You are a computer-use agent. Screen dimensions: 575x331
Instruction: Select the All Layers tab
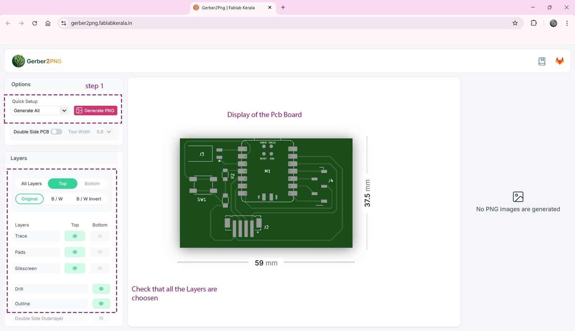tap(31, 183)
